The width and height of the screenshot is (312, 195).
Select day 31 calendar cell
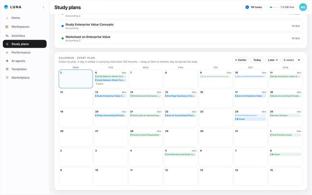[x=251, y=137]
